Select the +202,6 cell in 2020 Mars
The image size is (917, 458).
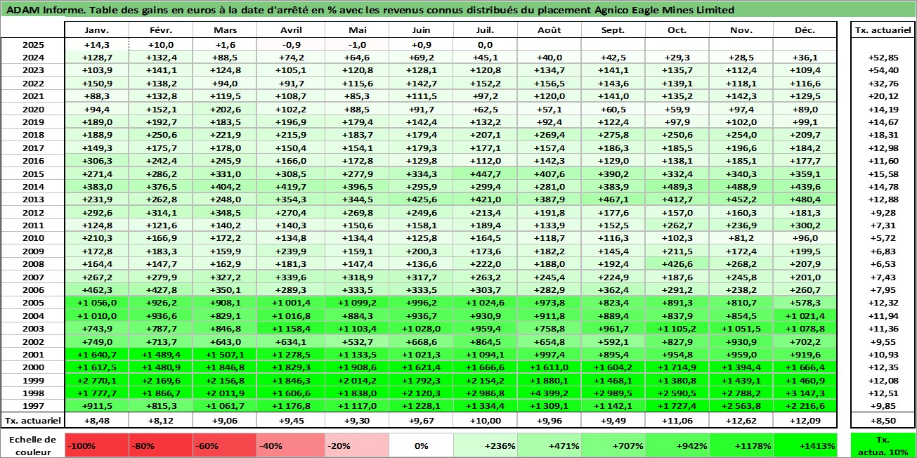225,109
